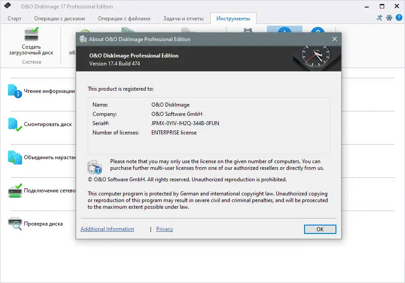This screenshot has width=405, height=283.
Task: Switch to the Старт tab
Action: click(15, 19)
